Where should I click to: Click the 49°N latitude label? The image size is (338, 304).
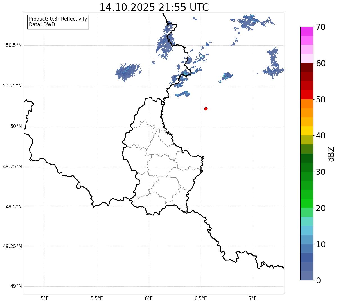[16, 286]
